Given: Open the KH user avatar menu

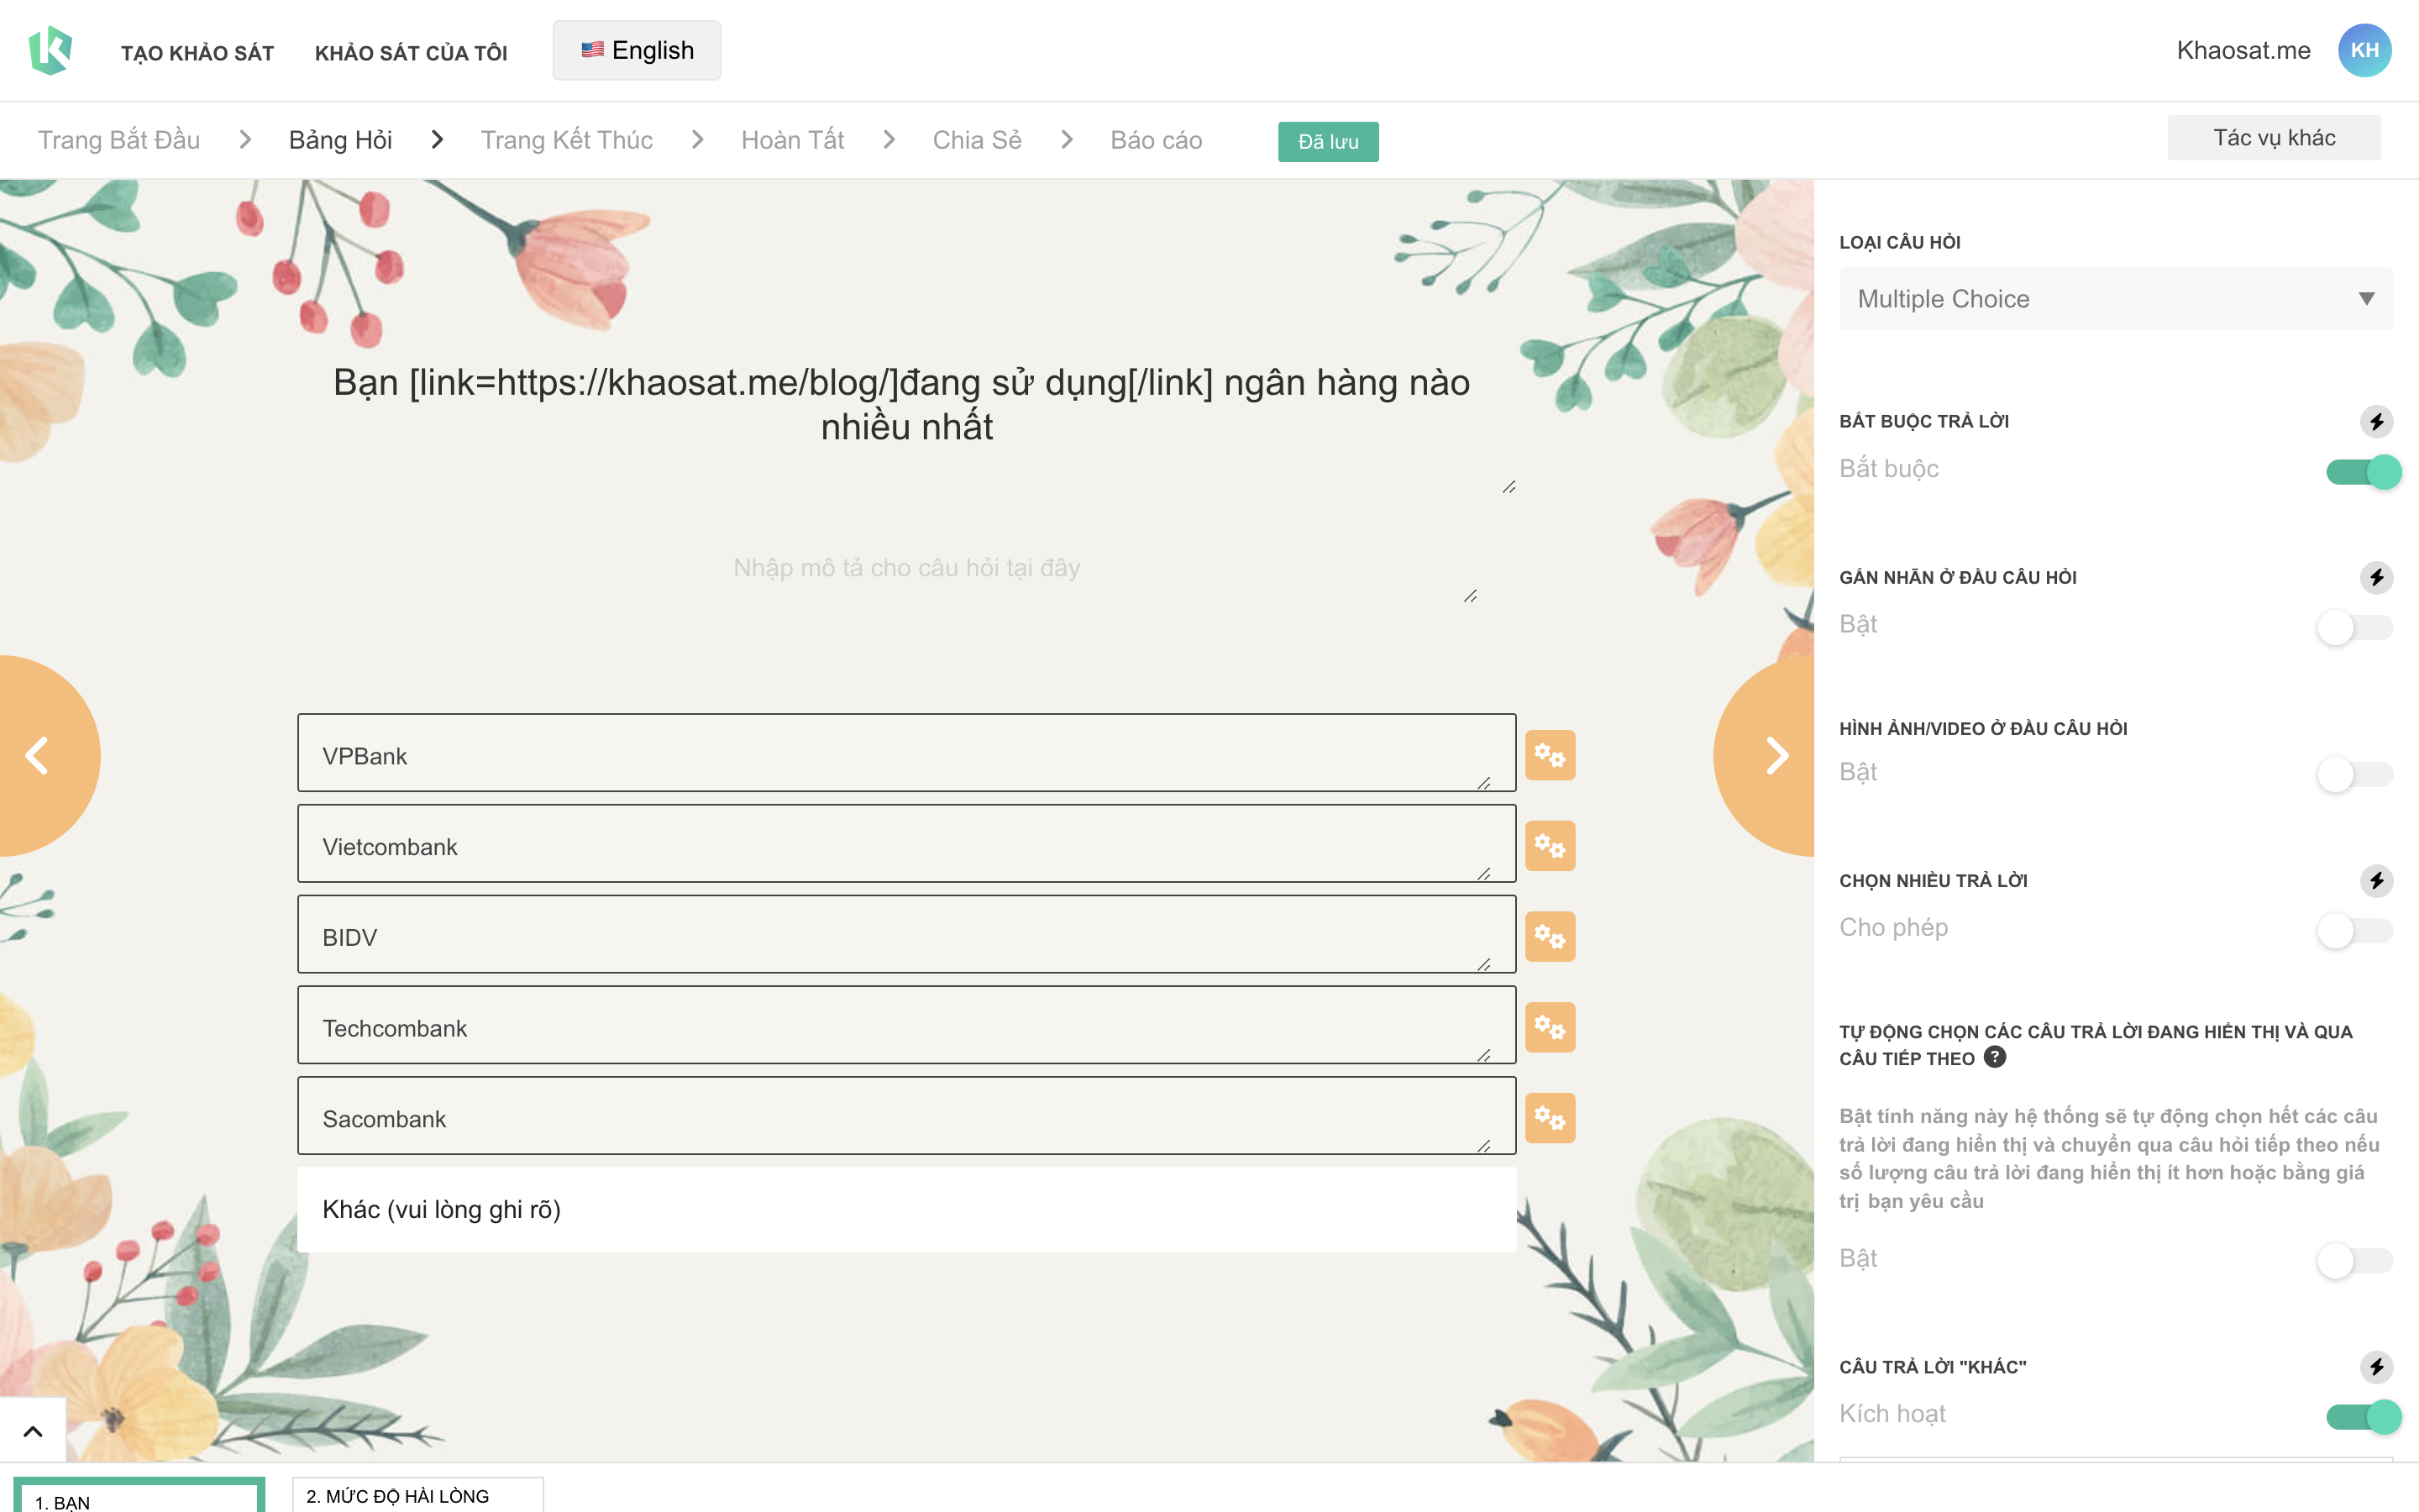Looking at the screenshot, I should point(2364,50).
